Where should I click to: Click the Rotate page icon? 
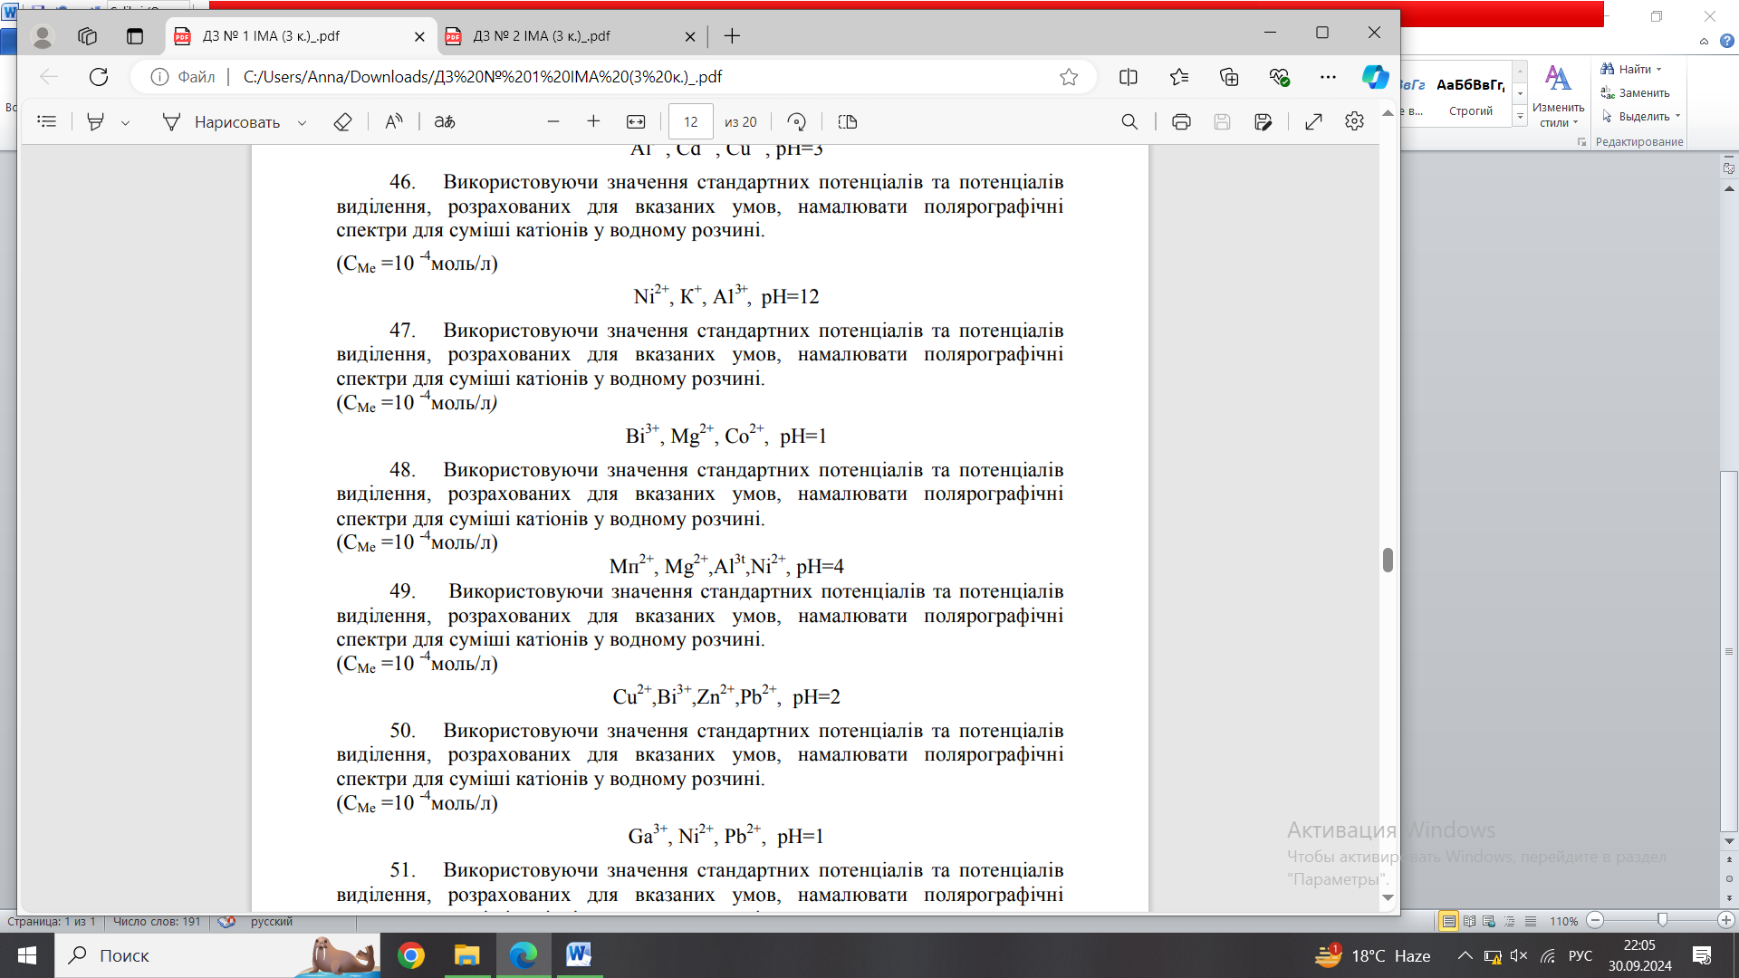796,122
